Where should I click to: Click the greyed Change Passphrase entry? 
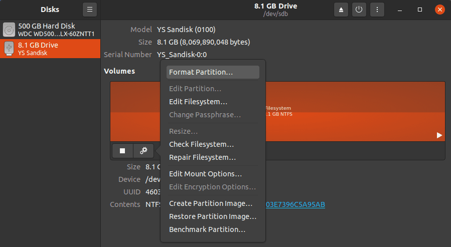click(x=213, y=115)
